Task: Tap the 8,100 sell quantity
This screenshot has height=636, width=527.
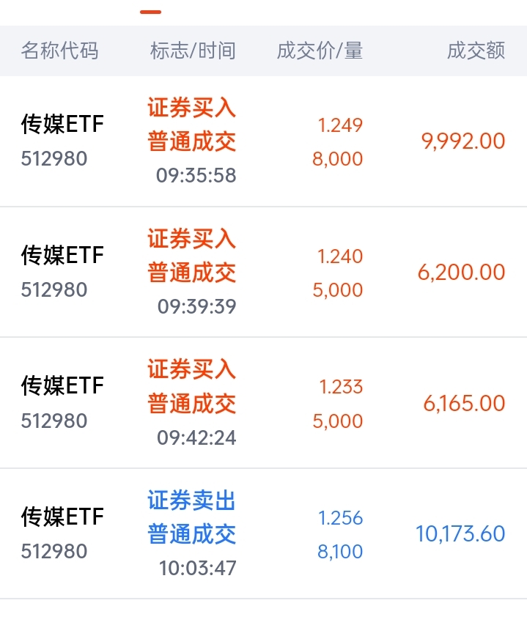Action: tap(340, 551)
